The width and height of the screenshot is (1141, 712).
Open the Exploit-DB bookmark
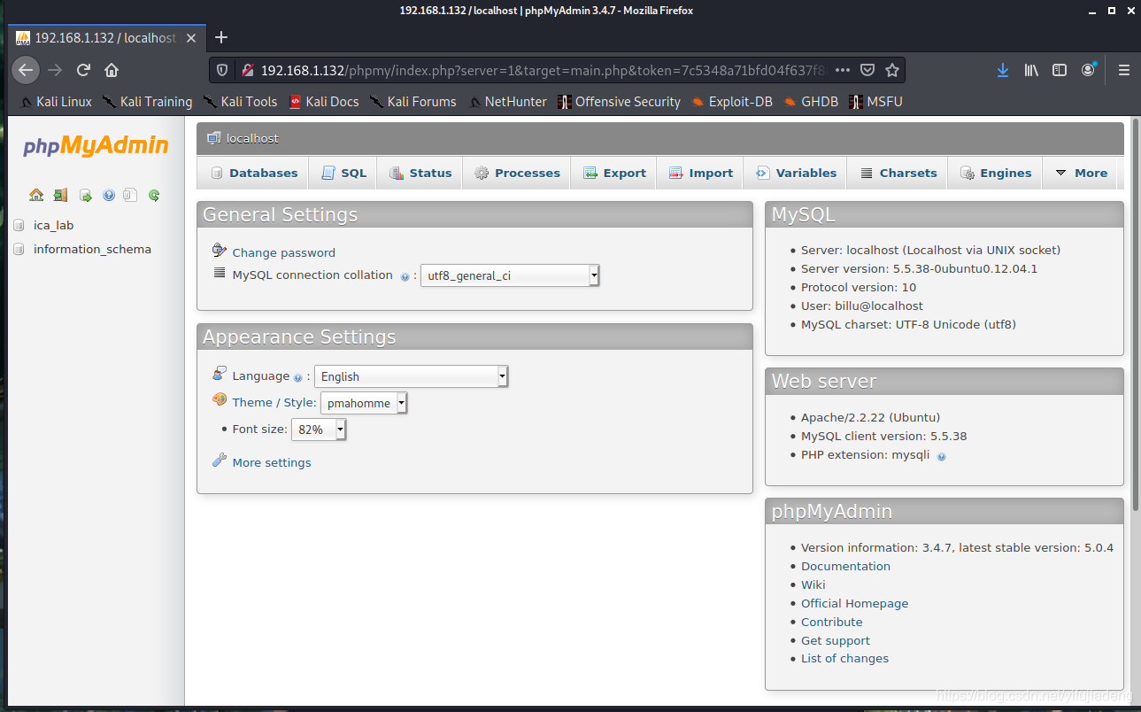click(732, 102)
